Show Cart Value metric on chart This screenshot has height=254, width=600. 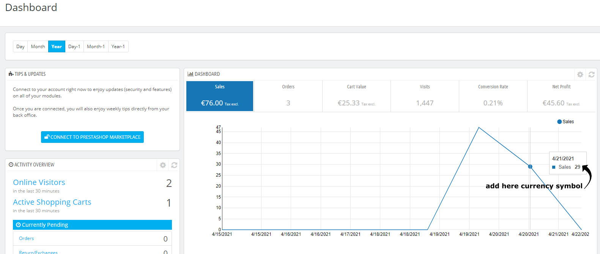(356, 96)
